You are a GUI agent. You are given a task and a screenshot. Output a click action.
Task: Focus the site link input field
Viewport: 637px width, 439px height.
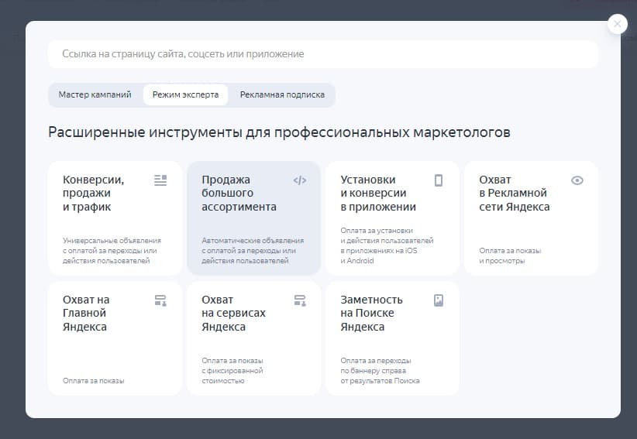point(323,54)
